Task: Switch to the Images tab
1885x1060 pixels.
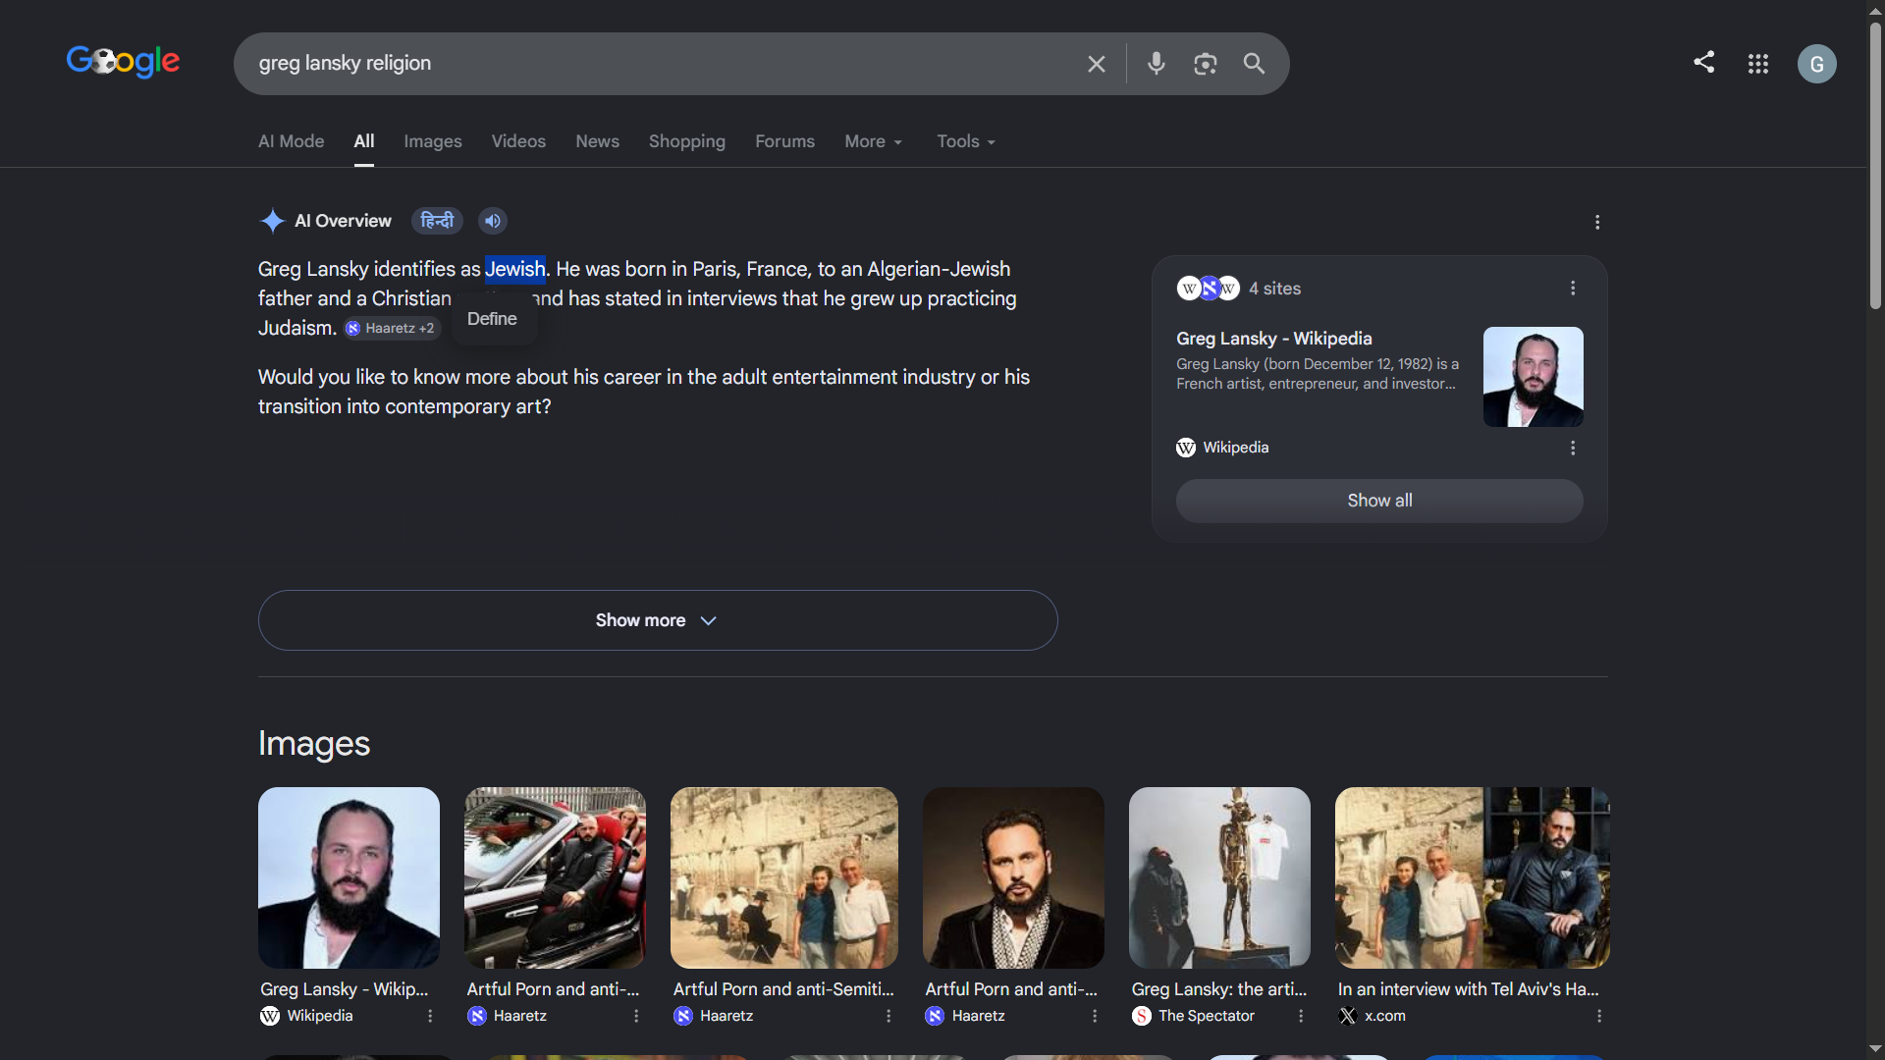Action: [x=433, y=141]
